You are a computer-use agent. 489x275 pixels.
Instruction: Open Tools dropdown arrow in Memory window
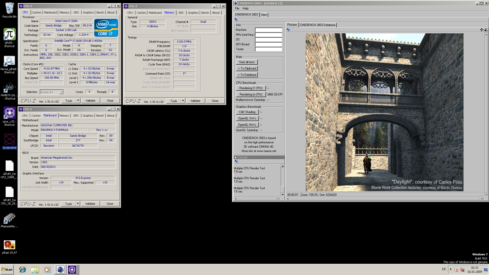183,101
